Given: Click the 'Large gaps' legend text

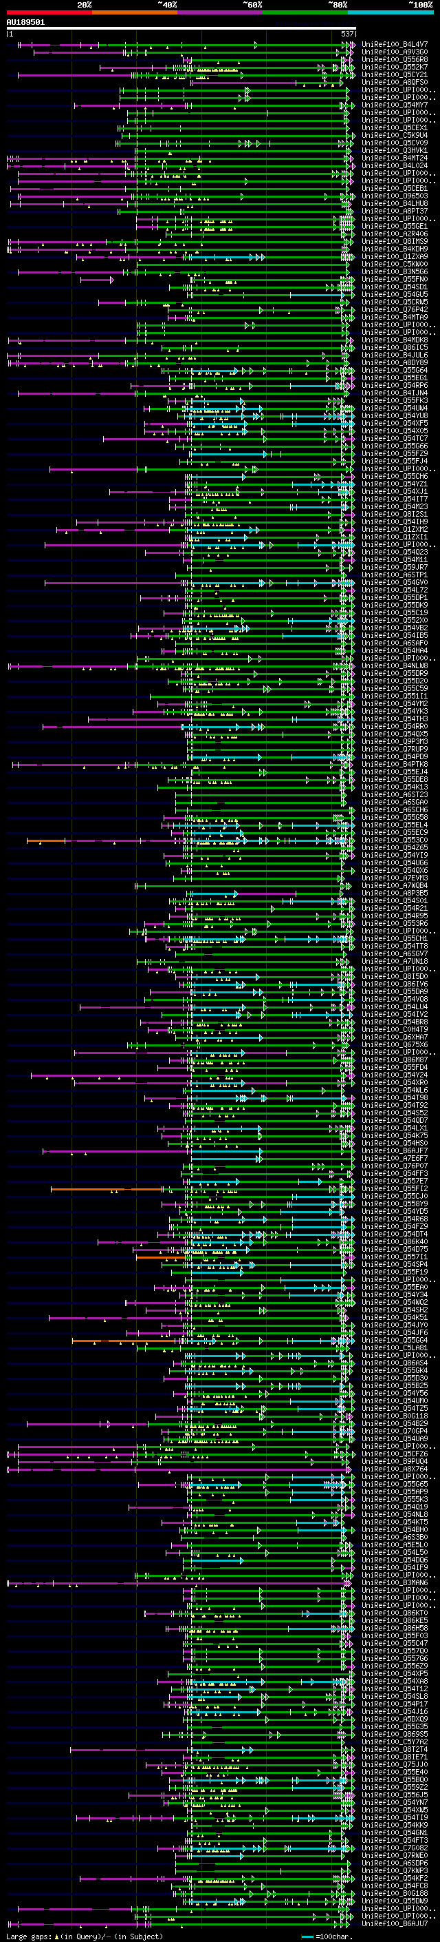Looking at the screenshot, I should [29, 1936].
